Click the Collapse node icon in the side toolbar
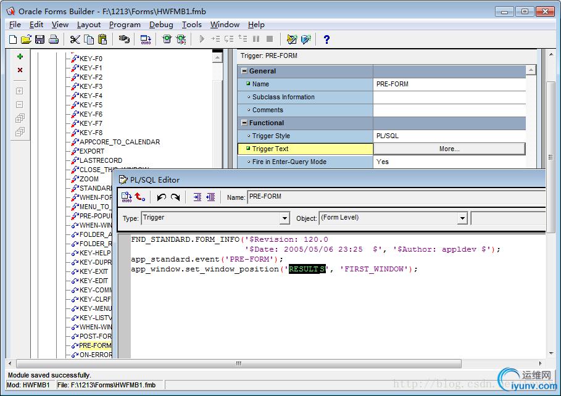 20,105
